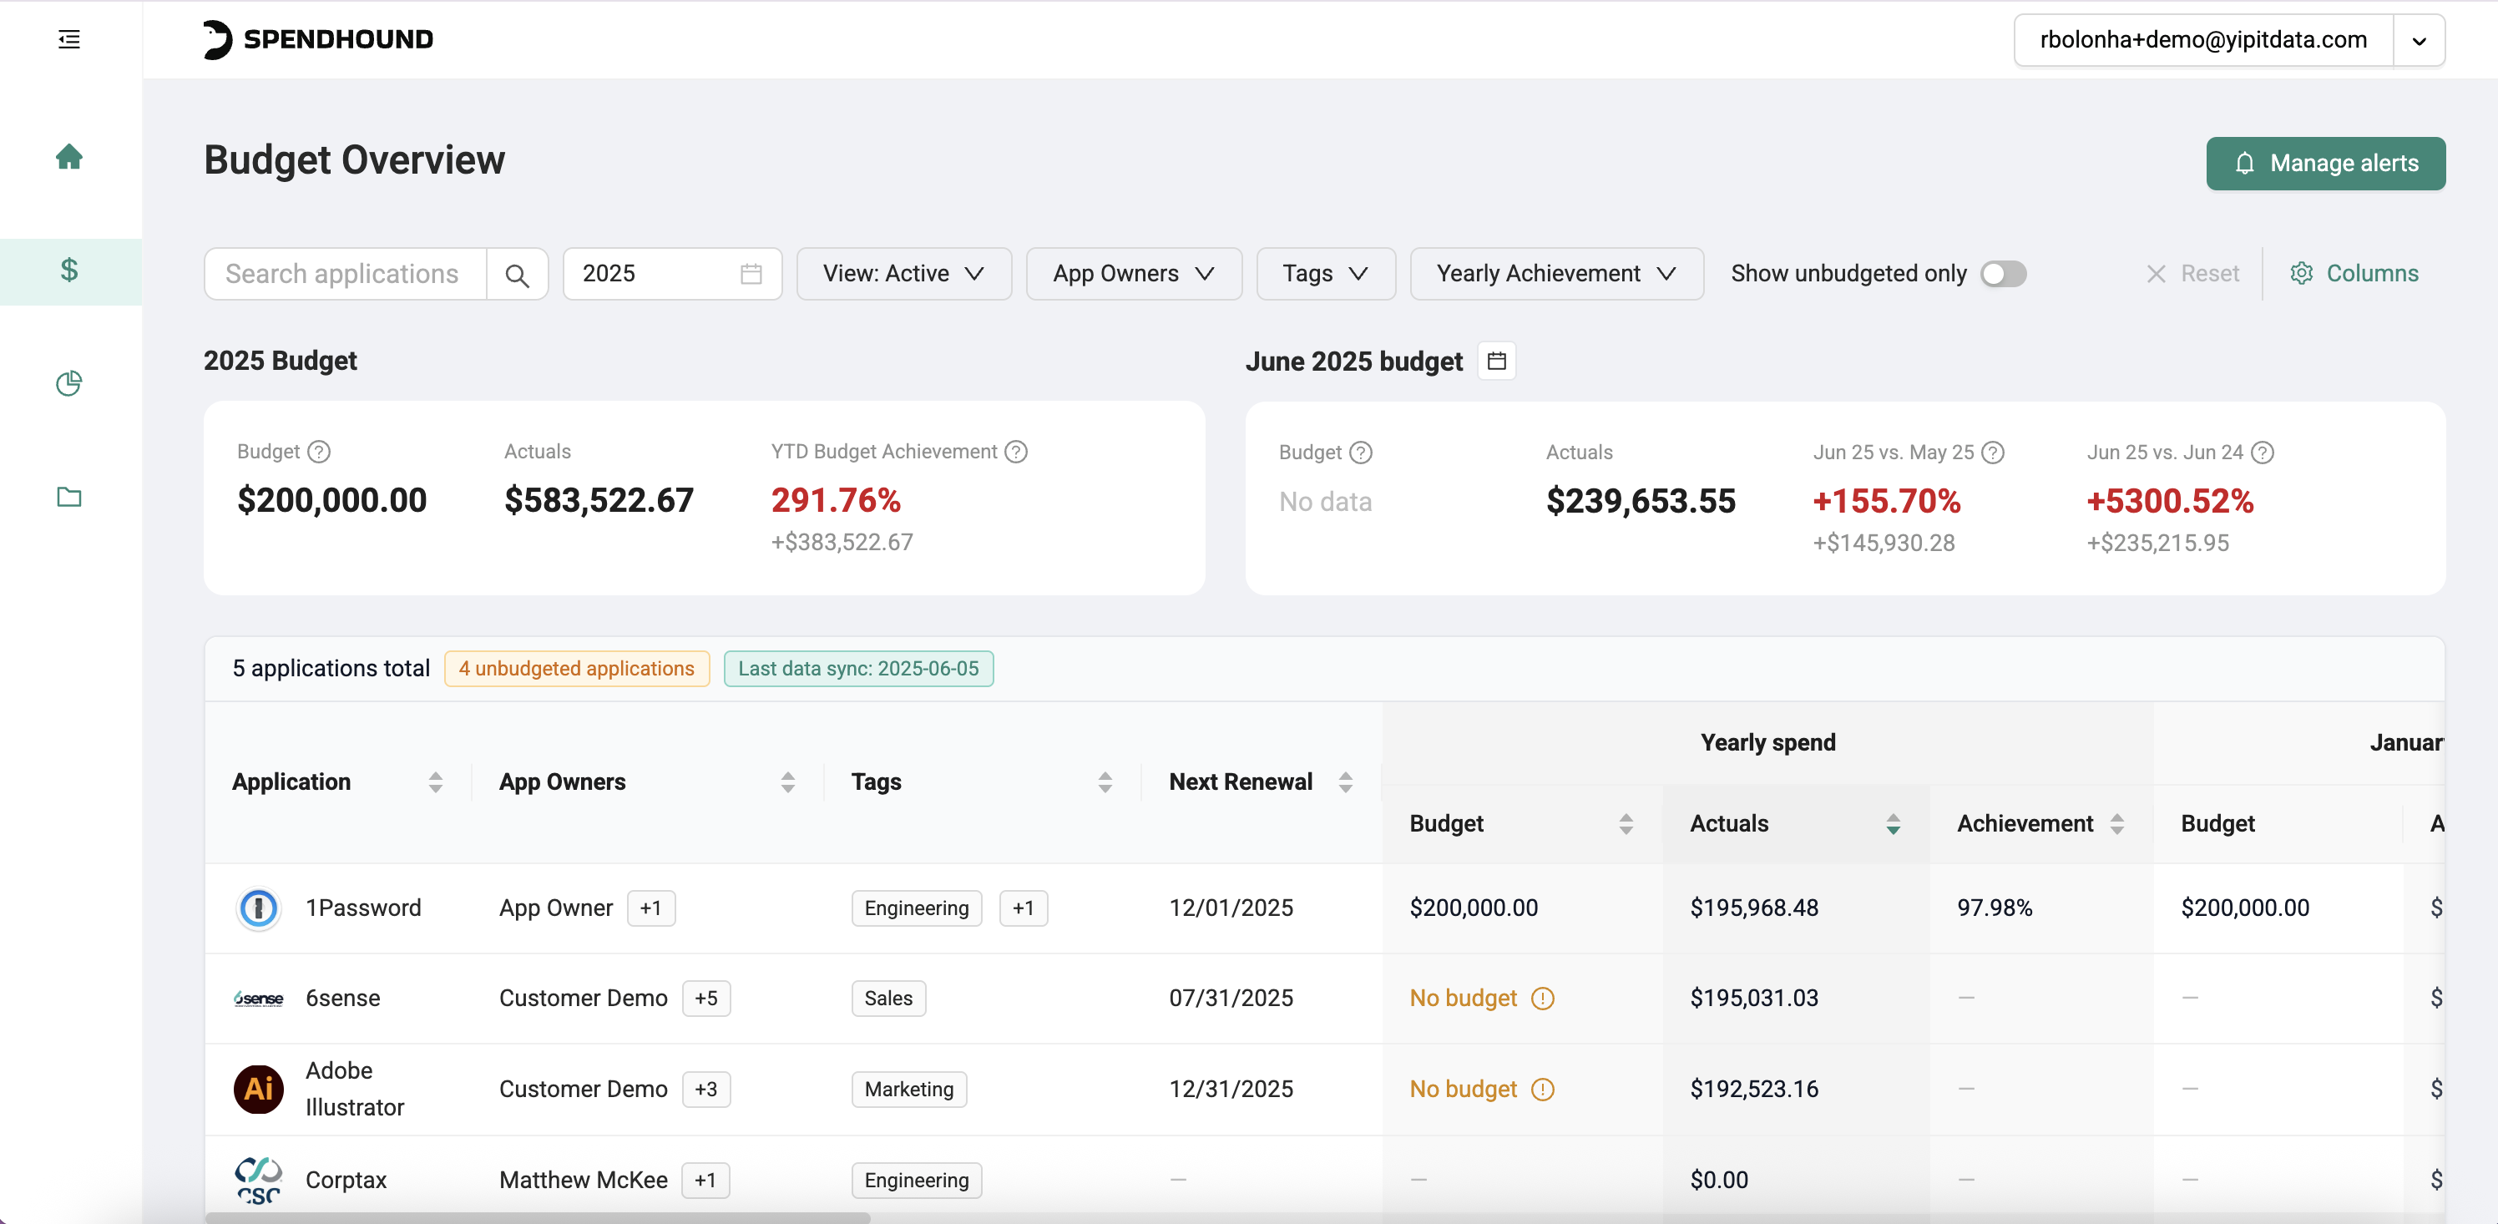Sort Yearly spend Achievement column
This screenshot has height=1224, width=2498.
[x=2116, y=824]
